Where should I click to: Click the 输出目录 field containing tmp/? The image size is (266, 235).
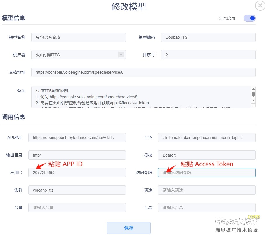tap(77, 155)
